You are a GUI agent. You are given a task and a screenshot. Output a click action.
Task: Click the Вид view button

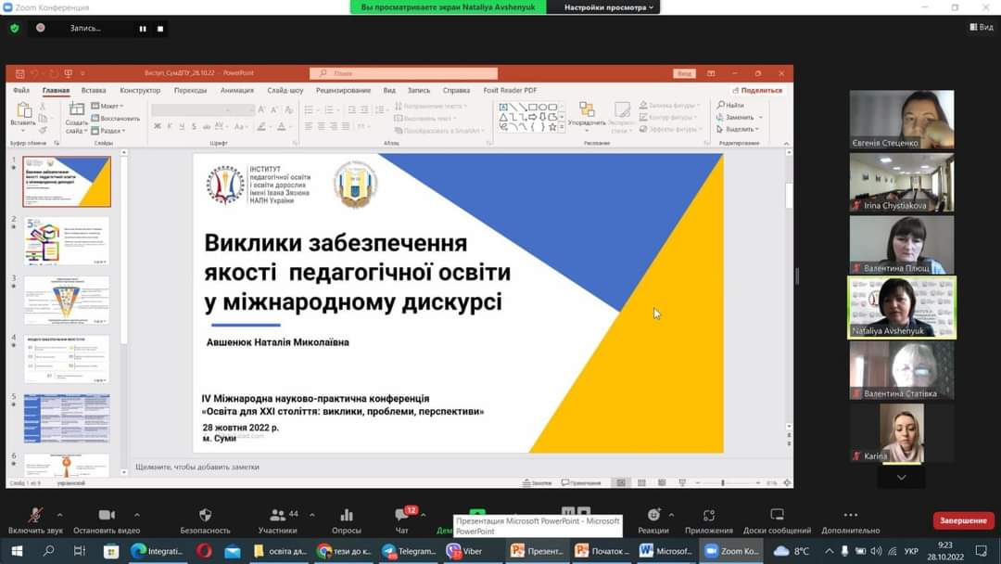point(982,28)
